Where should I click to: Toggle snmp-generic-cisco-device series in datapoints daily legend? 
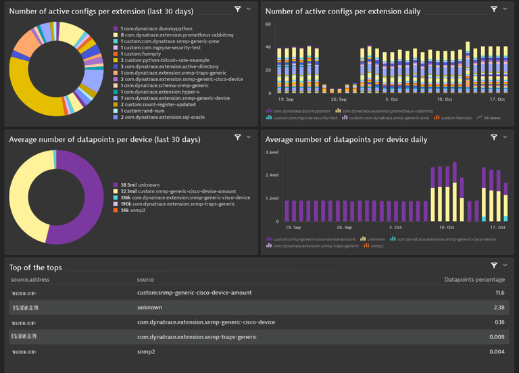[x=443, y=239]
